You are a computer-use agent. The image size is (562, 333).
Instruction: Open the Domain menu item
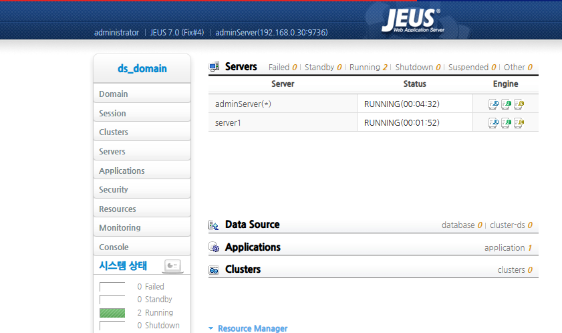[142, 94]
